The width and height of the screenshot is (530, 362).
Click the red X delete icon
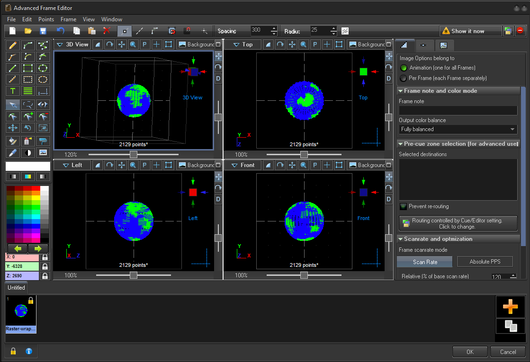pyautogui.click(x=107, y=31)
